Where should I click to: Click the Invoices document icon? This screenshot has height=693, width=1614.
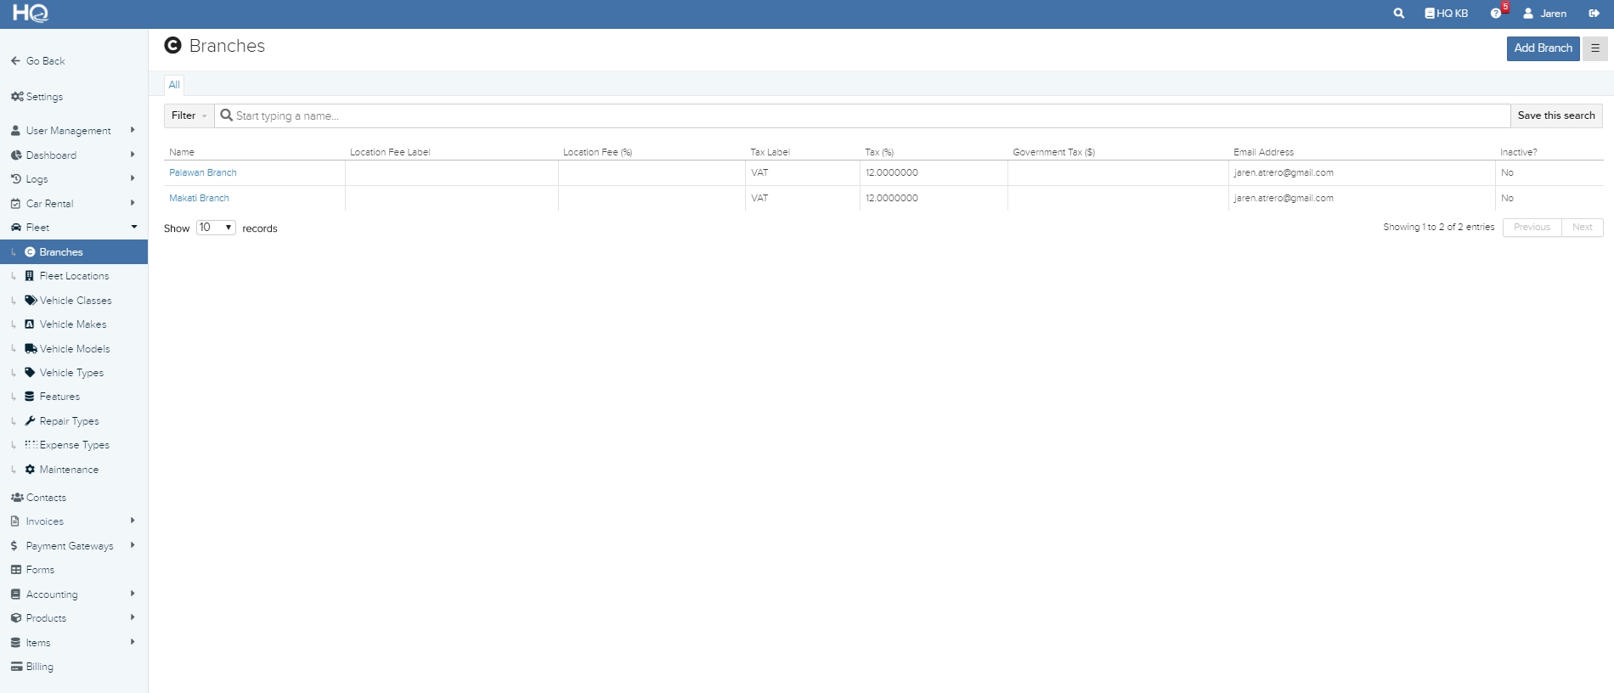pyautogui.click(x=14, y=521)
